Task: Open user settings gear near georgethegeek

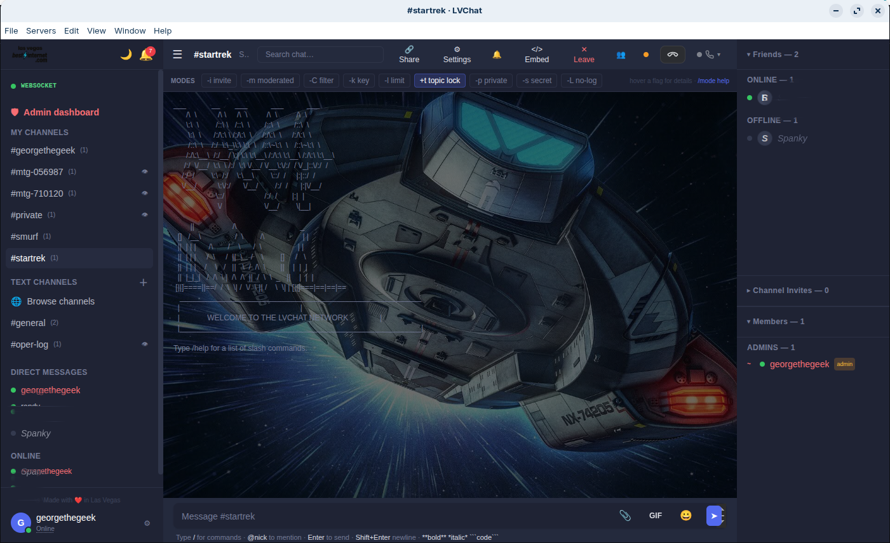Action: (147, 523)
